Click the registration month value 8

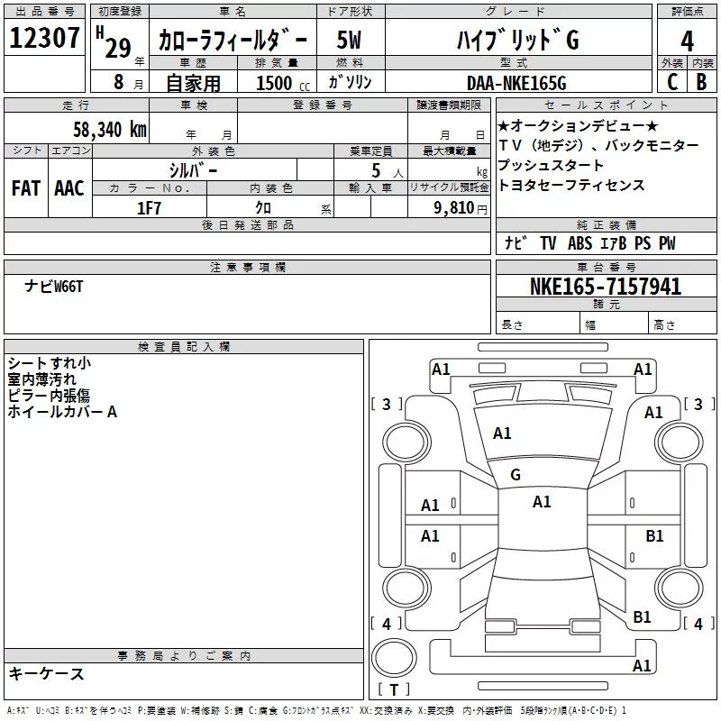pos(119,82)
